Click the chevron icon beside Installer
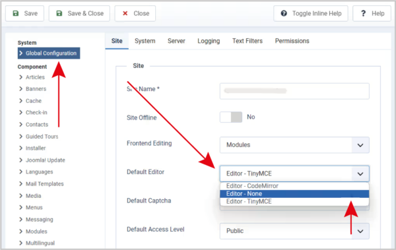 click(20, 148)
